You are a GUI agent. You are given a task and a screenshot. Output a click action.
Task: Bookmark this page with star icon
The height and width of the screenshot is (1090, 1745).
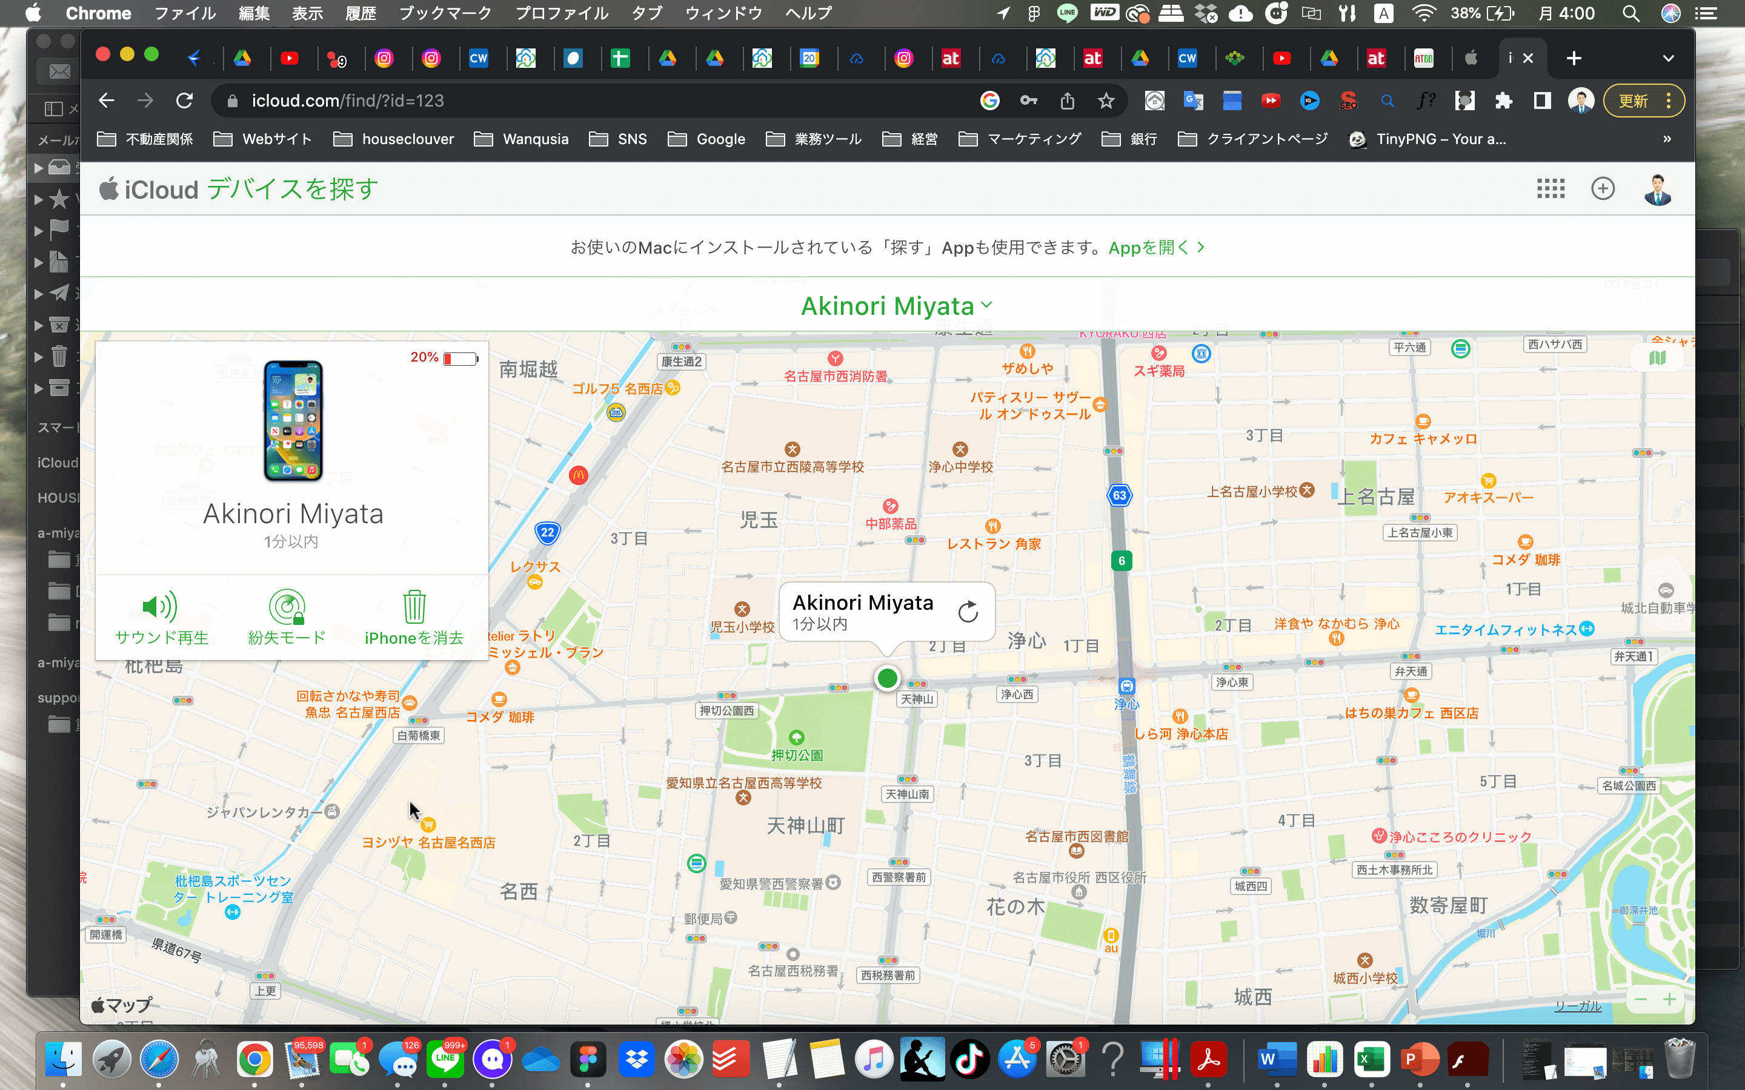click(1106, 101)
